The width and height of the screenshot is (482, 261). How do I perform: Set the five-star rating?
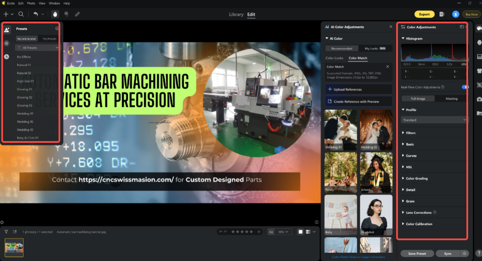[x=251, y=232]
